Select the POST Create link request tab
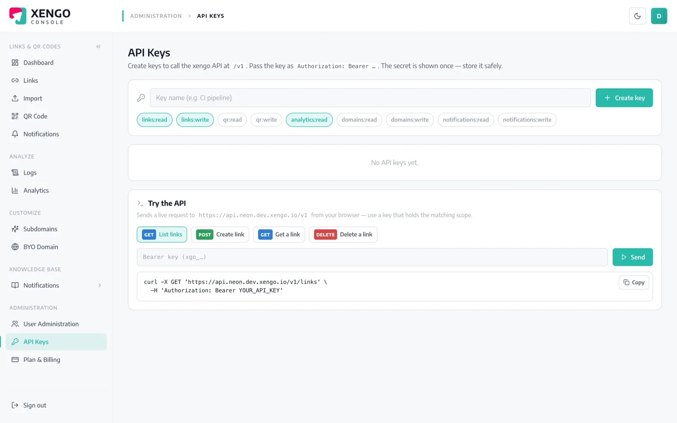 pos(220,234)
